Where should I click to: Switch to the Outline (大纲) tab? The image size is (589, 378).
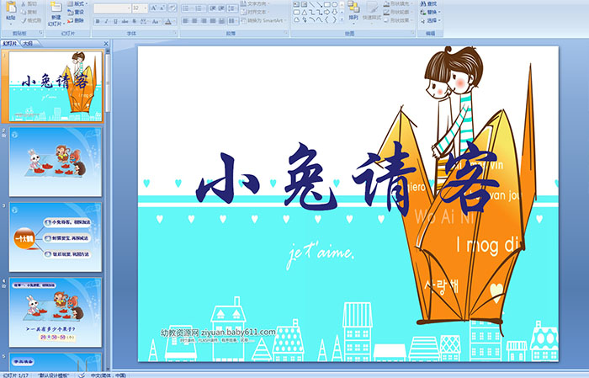[27, 43]
